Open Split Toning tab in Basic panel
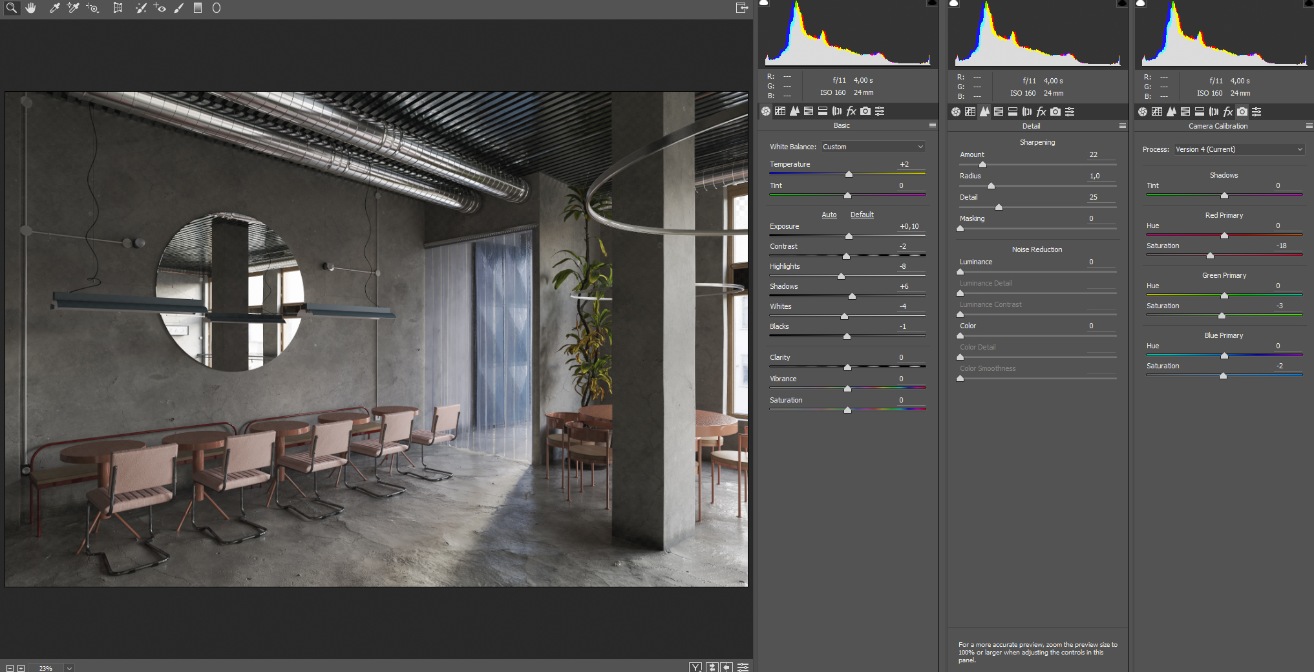Image resolution: width=1314 pixels, height=672 pixels. 823,111
